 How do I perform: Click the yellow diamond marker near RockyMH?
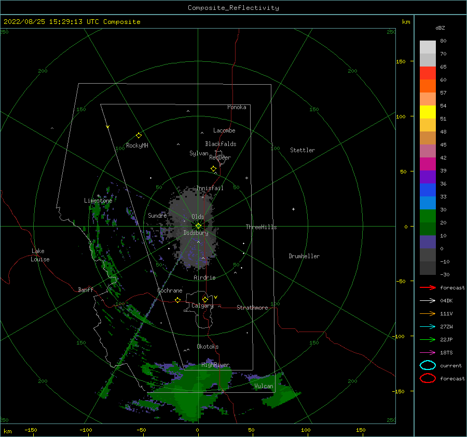[x=139, y=136]
